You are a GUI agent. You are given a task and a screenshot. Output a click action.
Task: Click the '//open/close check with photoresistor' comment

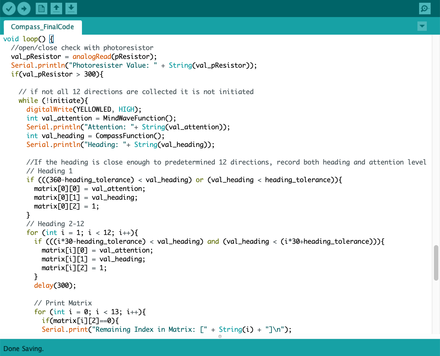(82, 48)
